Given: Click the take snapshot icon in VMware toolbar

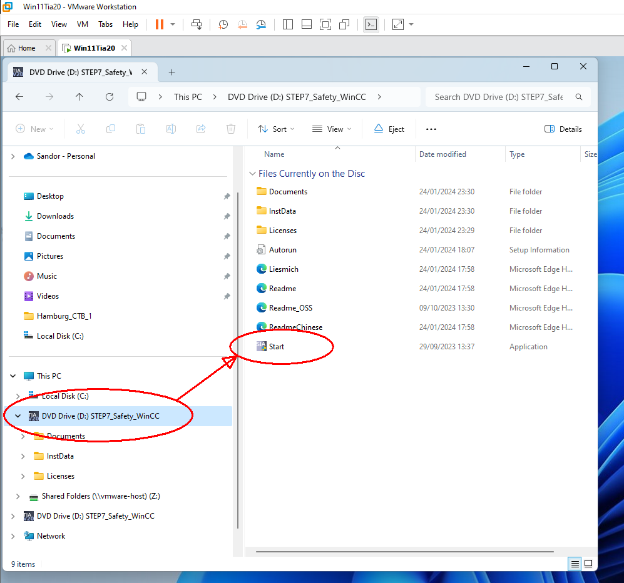Looking at the screenshot, I should pos(223,24).
